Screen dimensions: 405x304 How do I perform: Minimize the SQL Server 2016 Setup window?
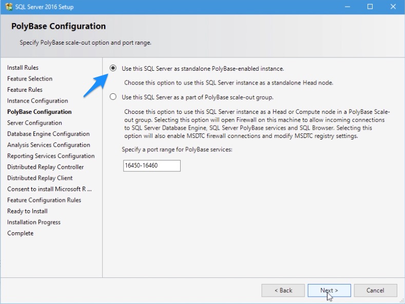coord(348,7)
